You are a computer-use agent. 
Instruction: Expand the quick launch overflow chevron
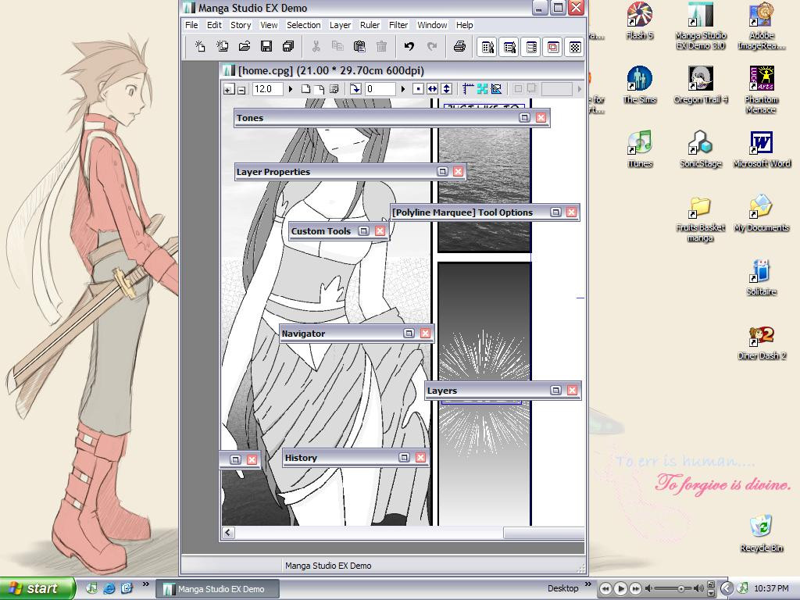click(145, 584)
